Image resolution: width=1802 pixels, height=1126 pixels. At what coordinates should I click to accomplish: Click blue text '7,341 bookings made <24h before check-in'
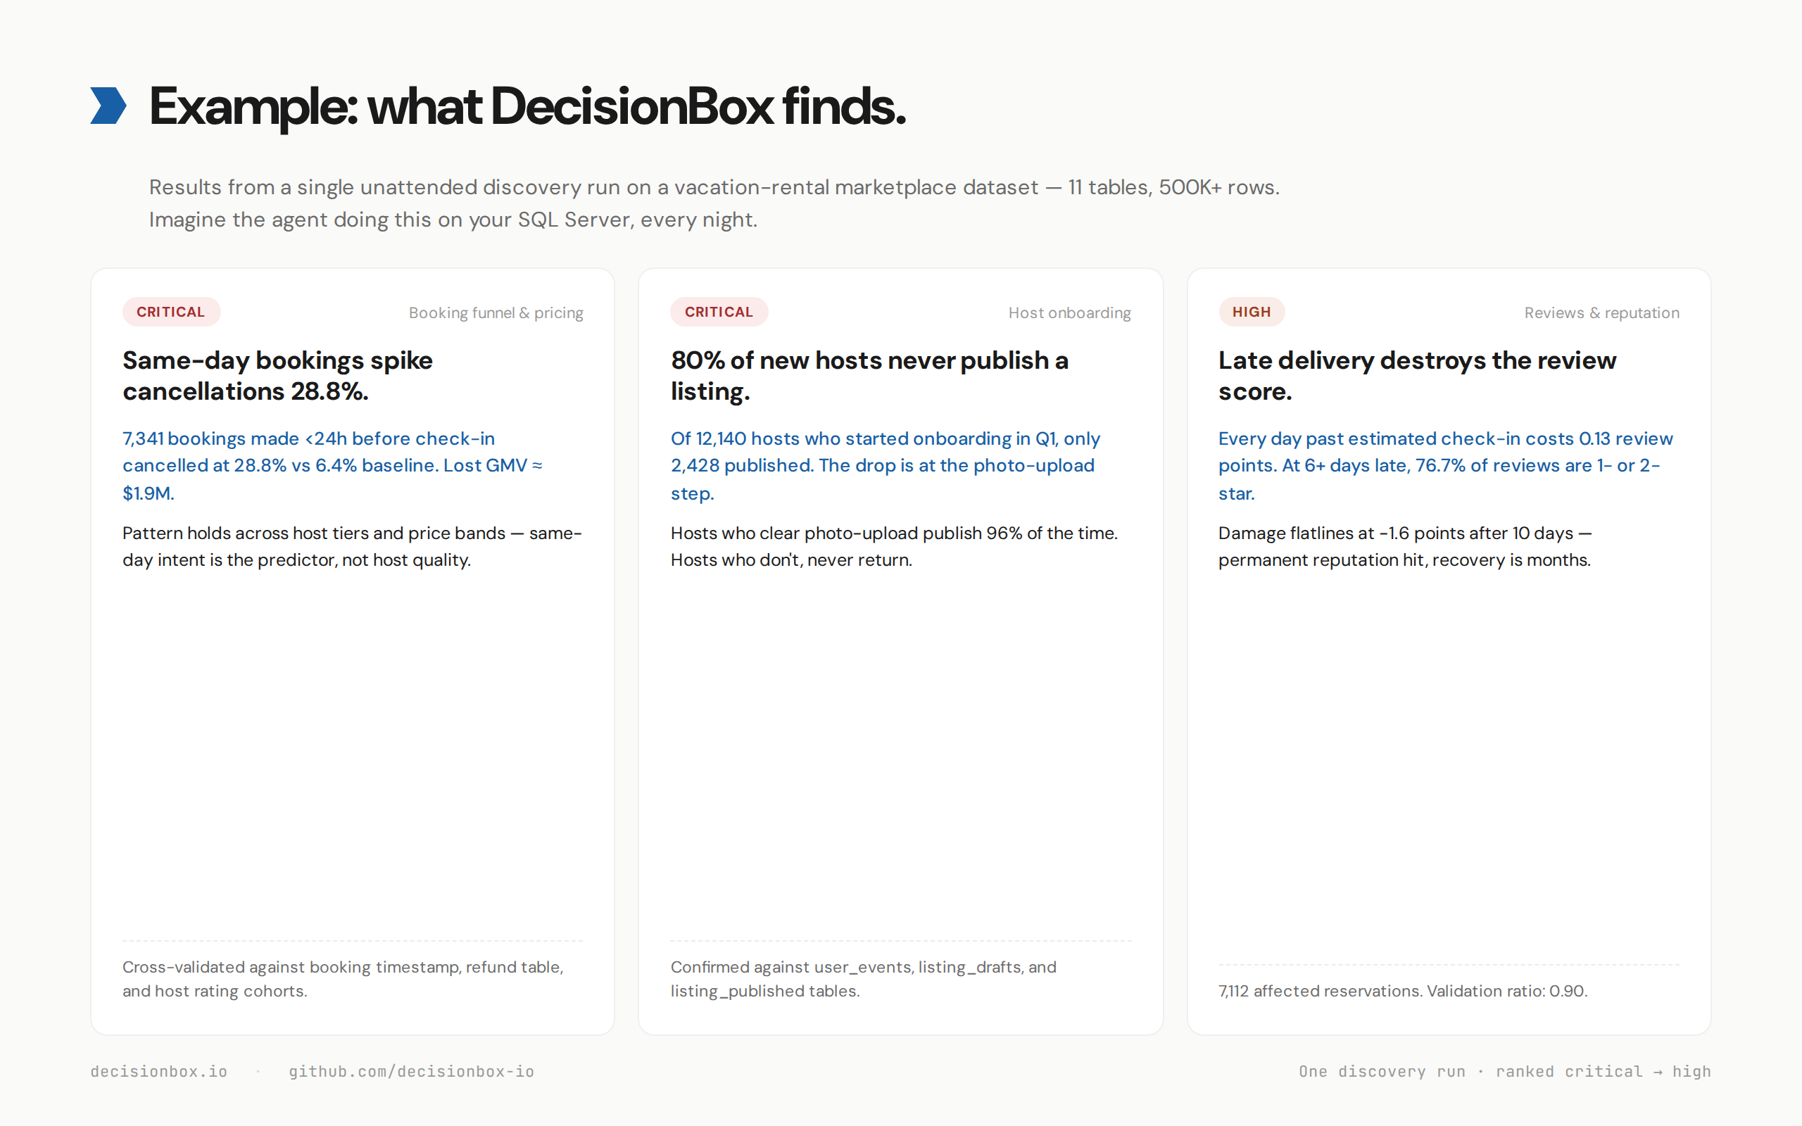[x=332, y=465]
